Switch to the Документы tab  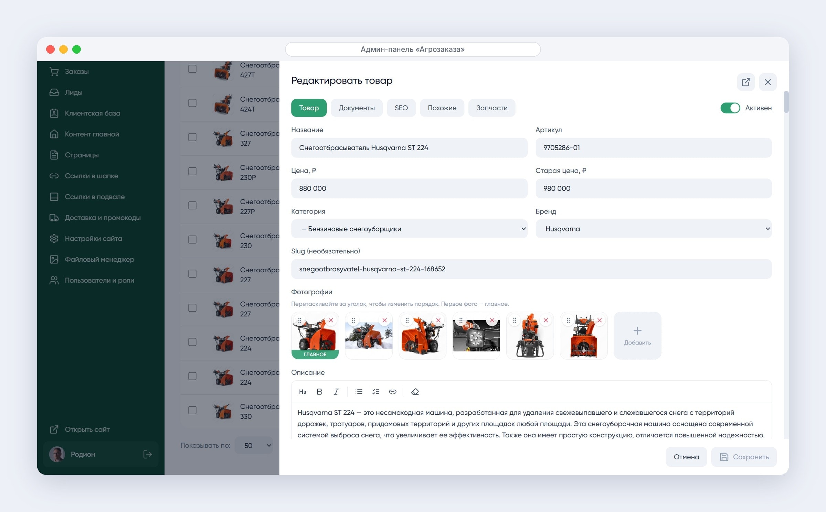pos(357,108)
